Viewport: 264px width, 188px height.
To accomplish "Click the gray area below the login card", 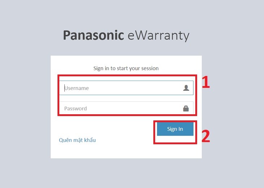I will (126, 174).
